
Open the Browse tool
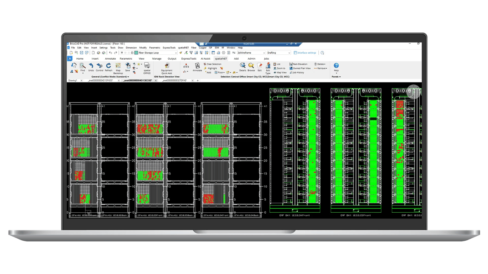tap(251, 67)
